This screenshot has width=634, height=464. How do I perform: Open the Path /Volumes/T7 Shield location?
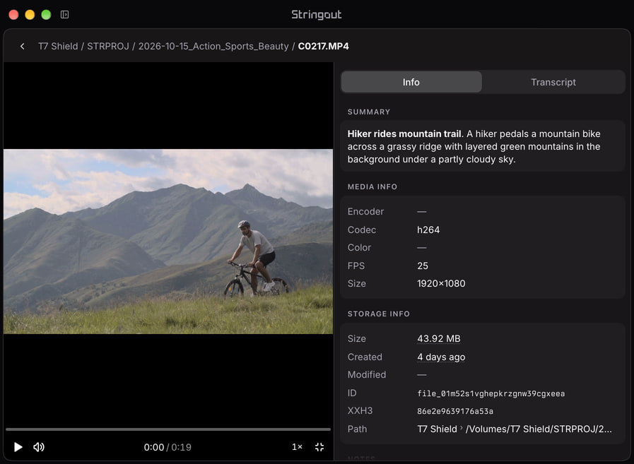click(x=539, y=429)
